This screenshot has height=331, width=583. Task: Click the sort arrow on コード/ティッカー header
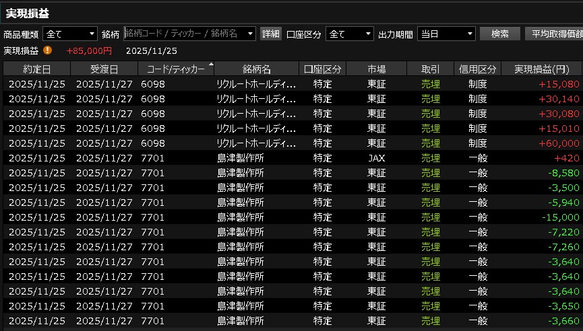click(x=211, y=65)
